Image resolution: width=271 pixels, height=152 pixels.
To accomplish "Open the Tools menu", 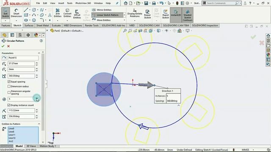I will tap(69, 3).
